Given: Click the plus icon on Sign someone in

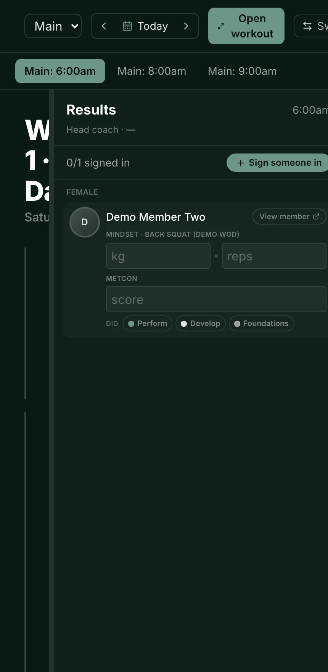Looking at the screenshot, I should coord(241,163).
